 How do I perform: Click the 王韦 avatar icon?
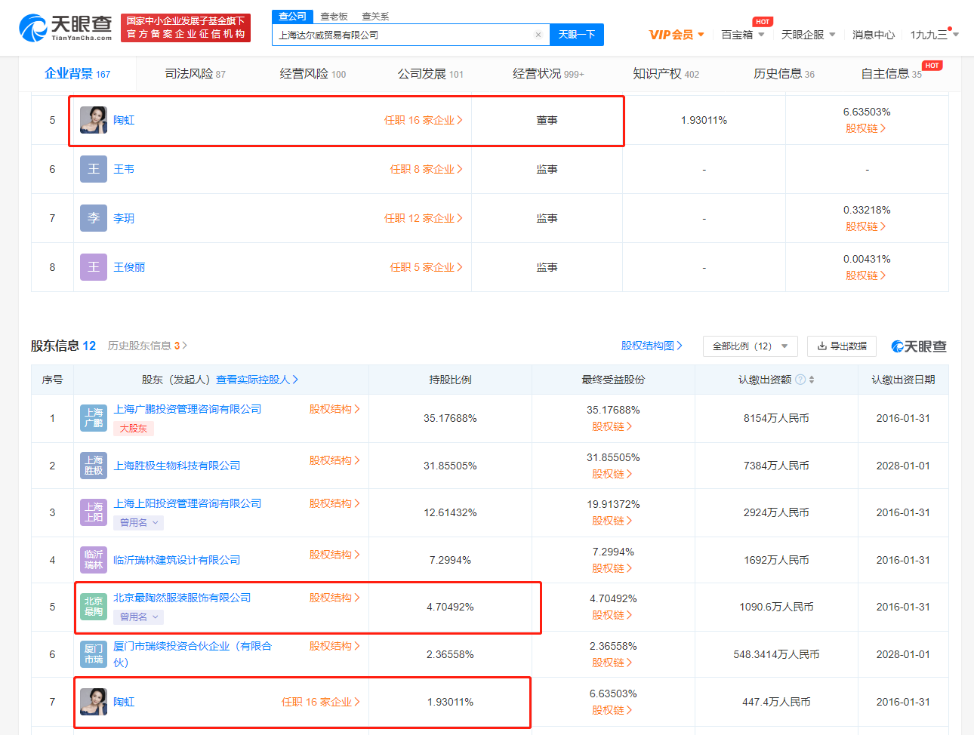[94, 169]
